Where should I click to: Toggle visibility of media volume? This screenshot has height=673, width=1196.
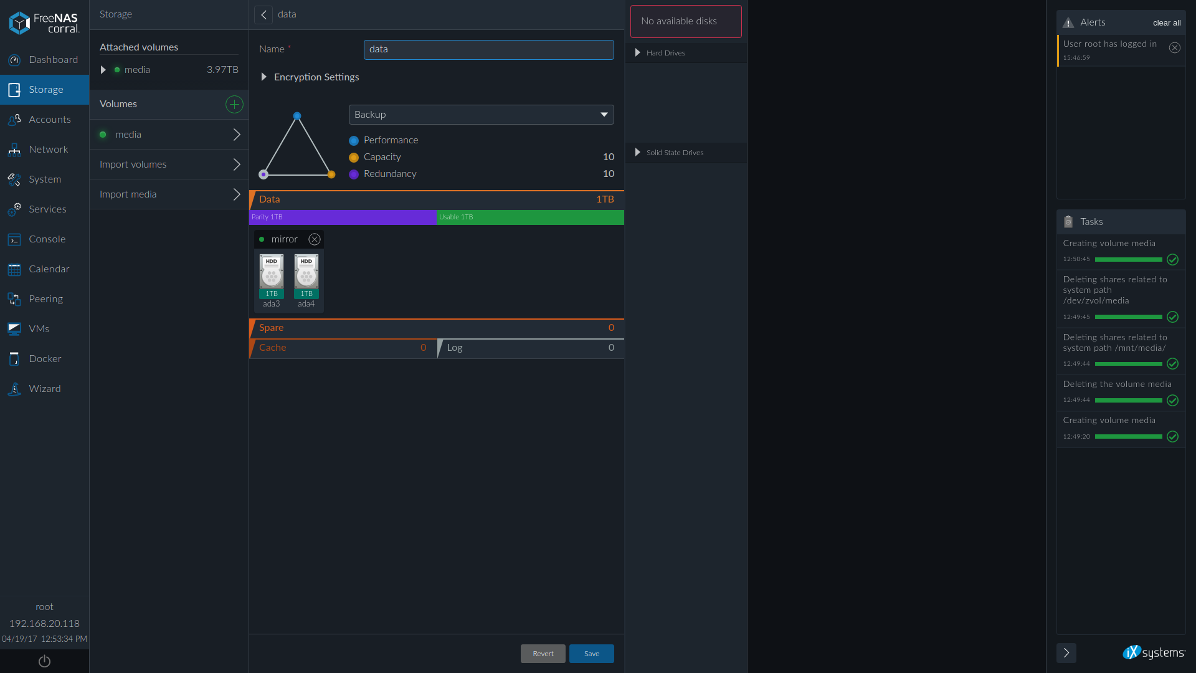103,70
